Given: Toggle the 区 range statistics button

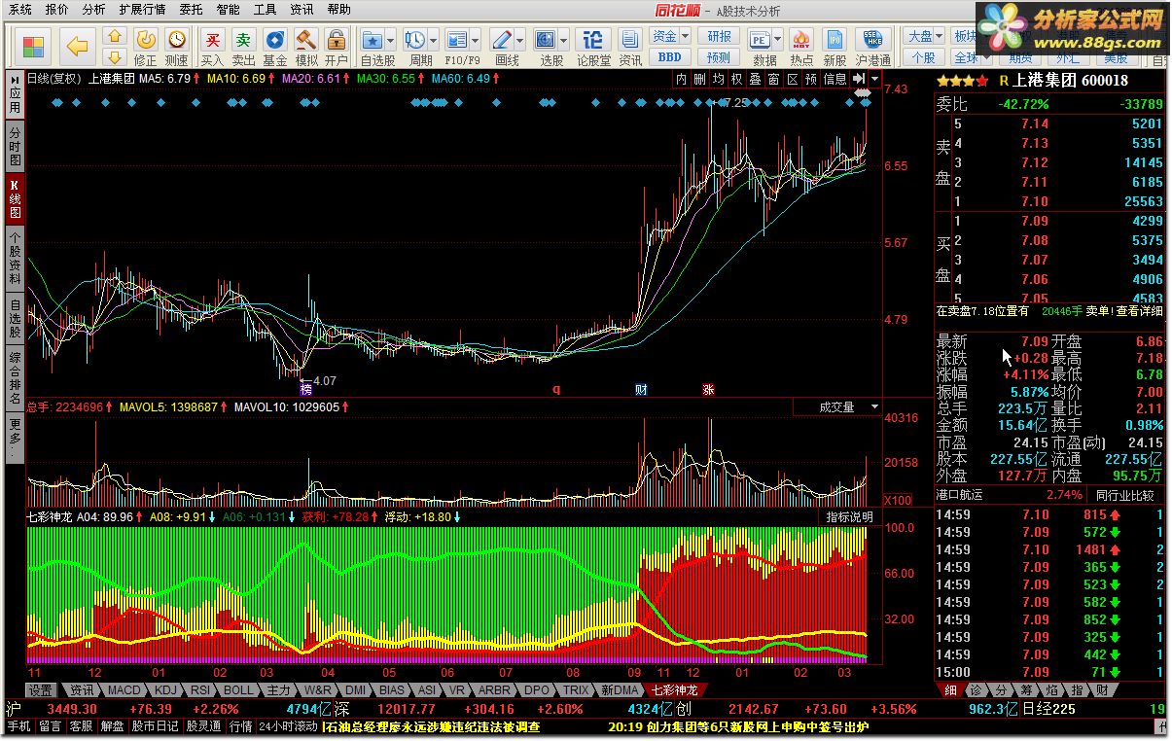Looking at the screenshot, I should (792, 79).
